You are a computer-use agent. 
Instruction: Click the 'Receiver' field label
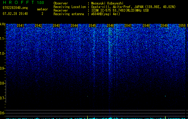(x=61, y=10)
